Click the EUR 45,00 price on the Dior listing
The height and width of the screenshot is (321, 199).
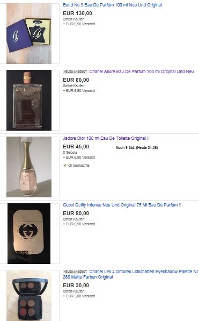click(76, 147)
